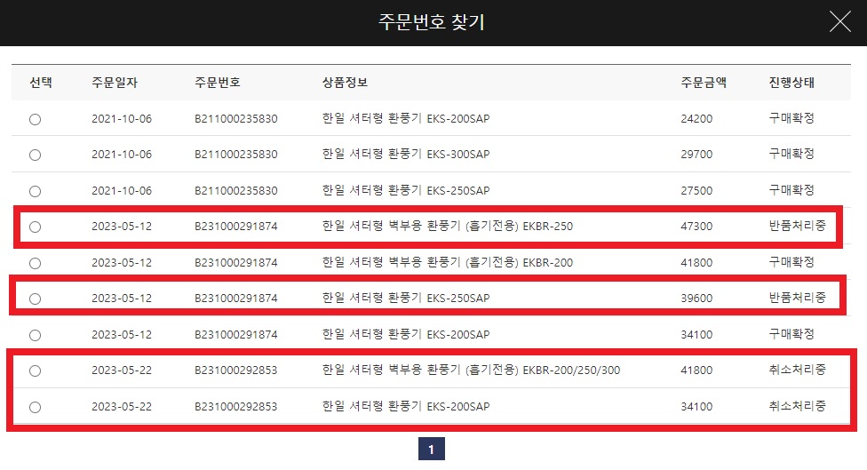Select radio button for the EKBR-200/250/300 row

tap(35, 370)
